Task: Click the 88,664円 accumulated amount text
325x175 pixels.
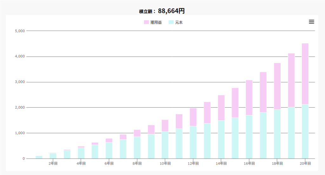Action: [171, 11]
